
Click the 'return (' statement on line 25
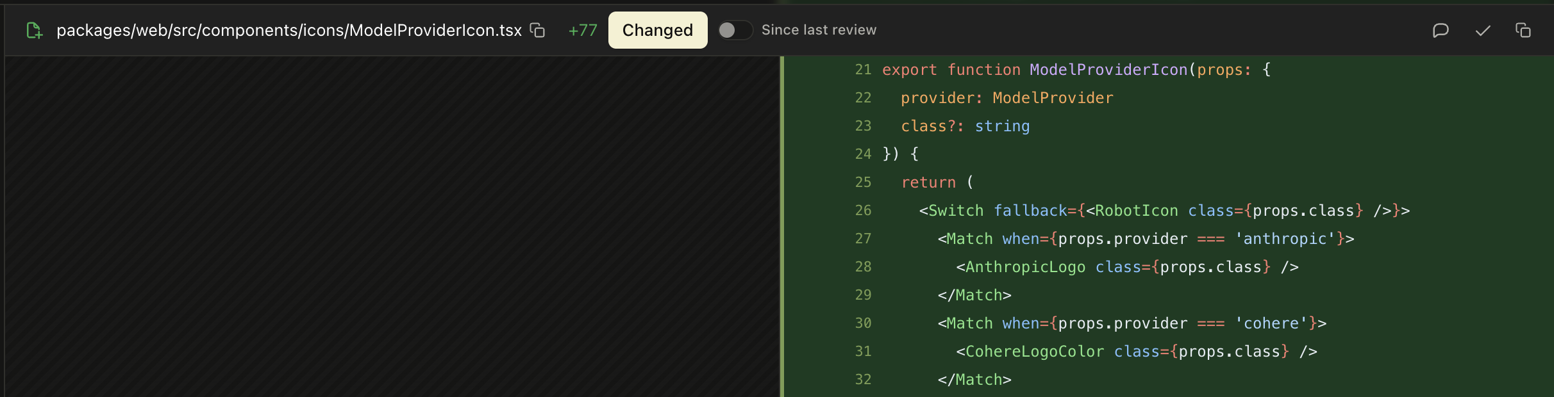[937, 182]
